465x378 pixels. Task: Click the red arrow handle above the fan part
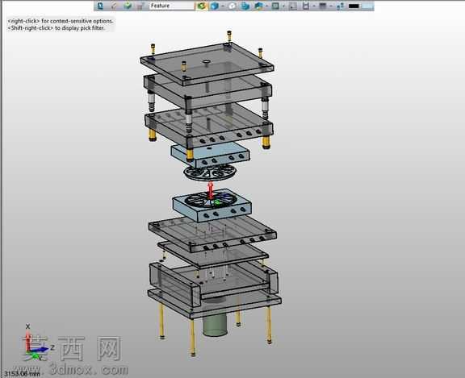point(210,189)
